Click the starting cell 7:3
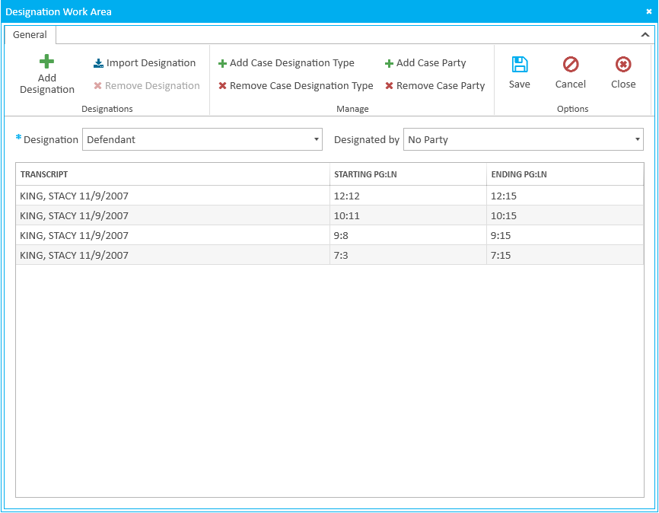659x513 pixels. click(x=408, y=255)
